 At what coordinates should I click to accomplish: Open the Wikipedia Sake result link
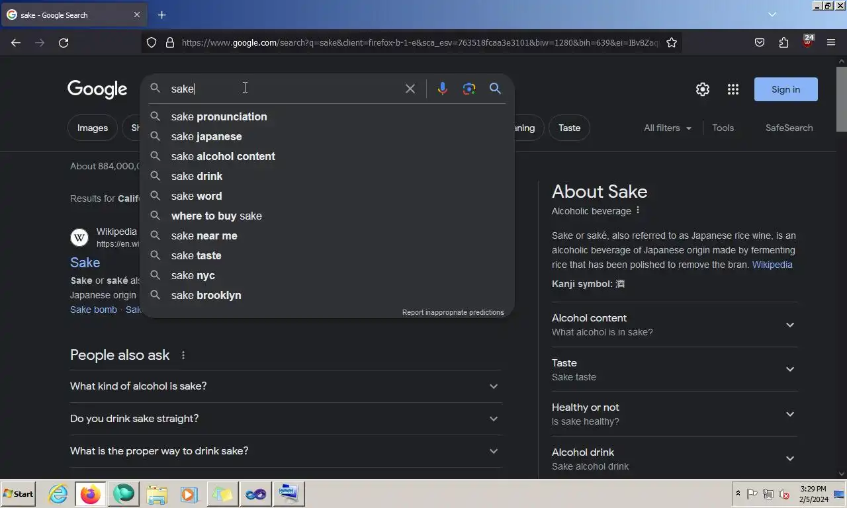point(85,263)
